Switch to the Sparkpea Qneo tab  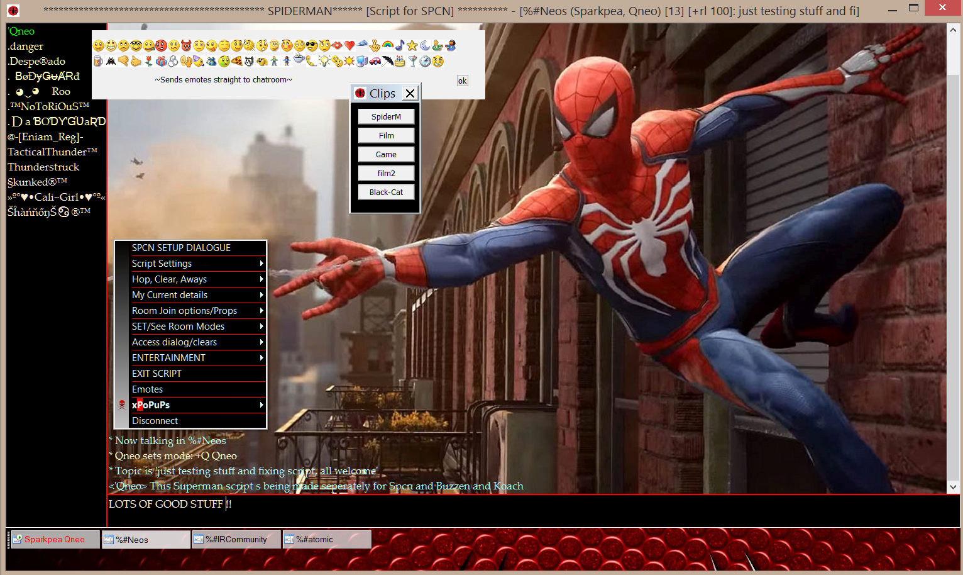55,539
